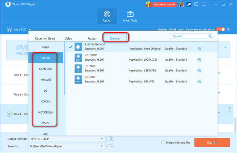237x153 pixels.
Task: Switch to the Video format tab
Action: click(68, 38)
